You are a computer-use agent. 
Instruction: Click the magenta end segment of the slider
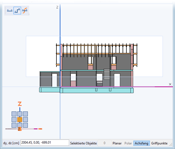point(36,129)
